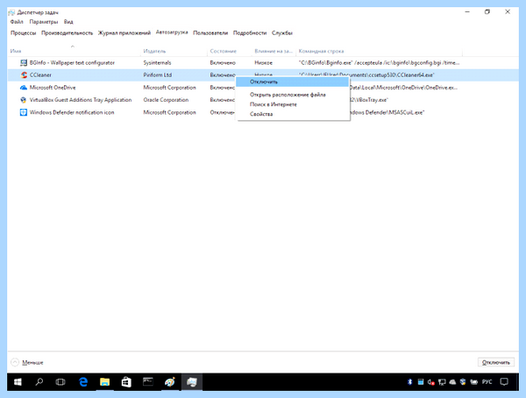Viewport: 526px width, 398px height.
Task: Sort by the Имя column header
Action: tap(16, 52)
